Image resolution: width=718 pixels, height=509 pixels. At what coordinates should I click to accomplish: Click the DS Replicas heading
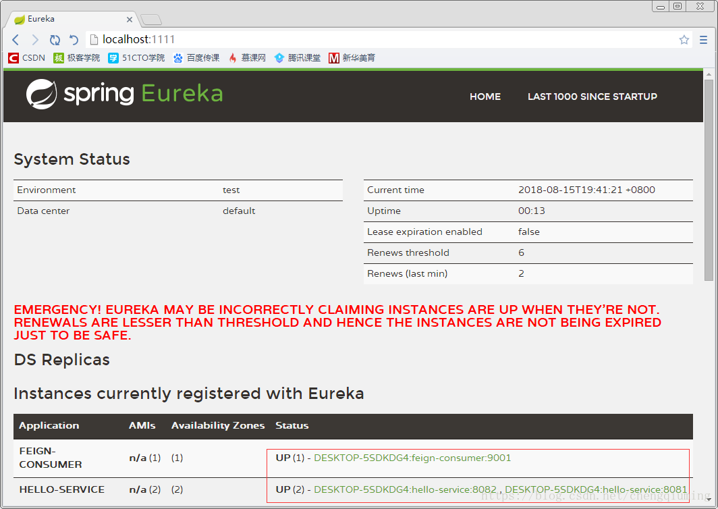click(x=62, y=360)
